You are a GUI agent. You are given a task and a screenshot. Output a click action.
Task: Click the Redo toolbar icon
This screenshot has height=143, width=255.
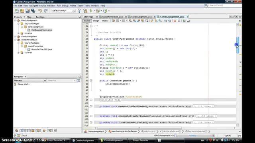tap(46, 11)
